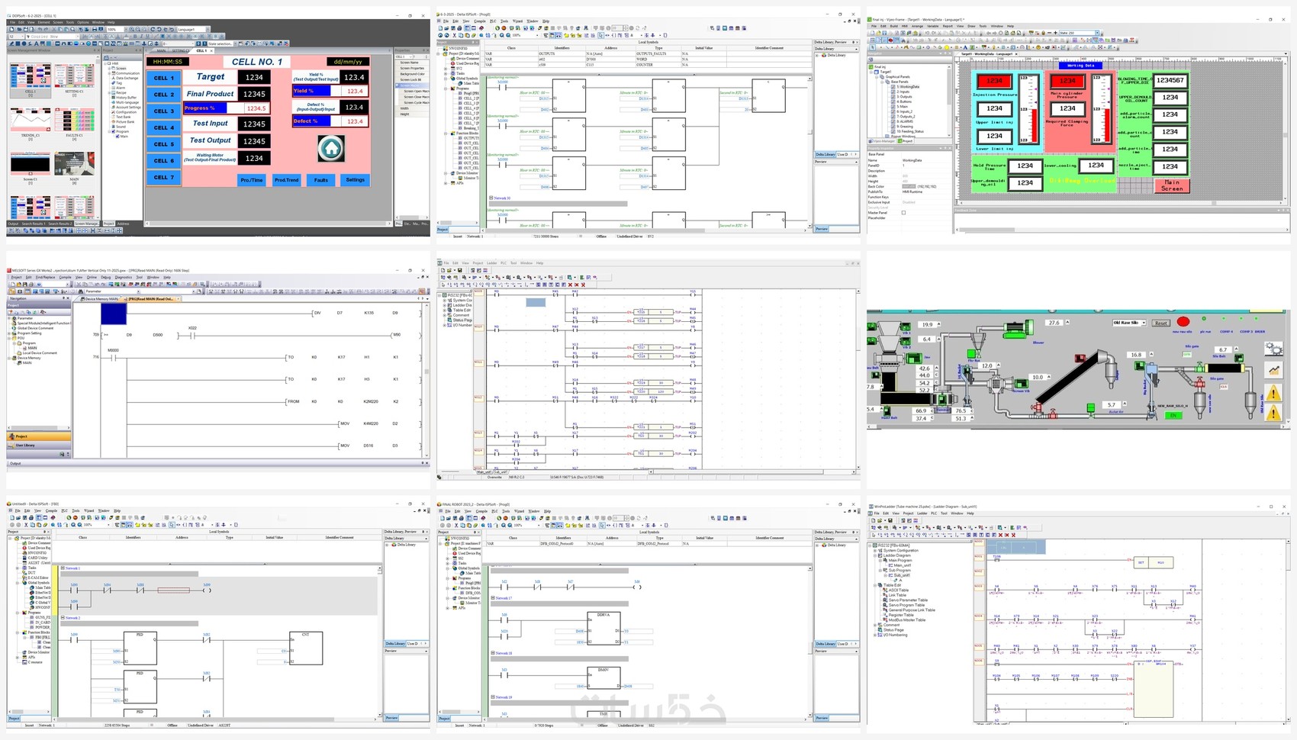Click the red lamp above 'new raw silo'

(1183, 322)
